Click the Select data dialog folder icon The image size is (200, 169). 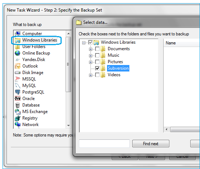(x=79, y=23)
